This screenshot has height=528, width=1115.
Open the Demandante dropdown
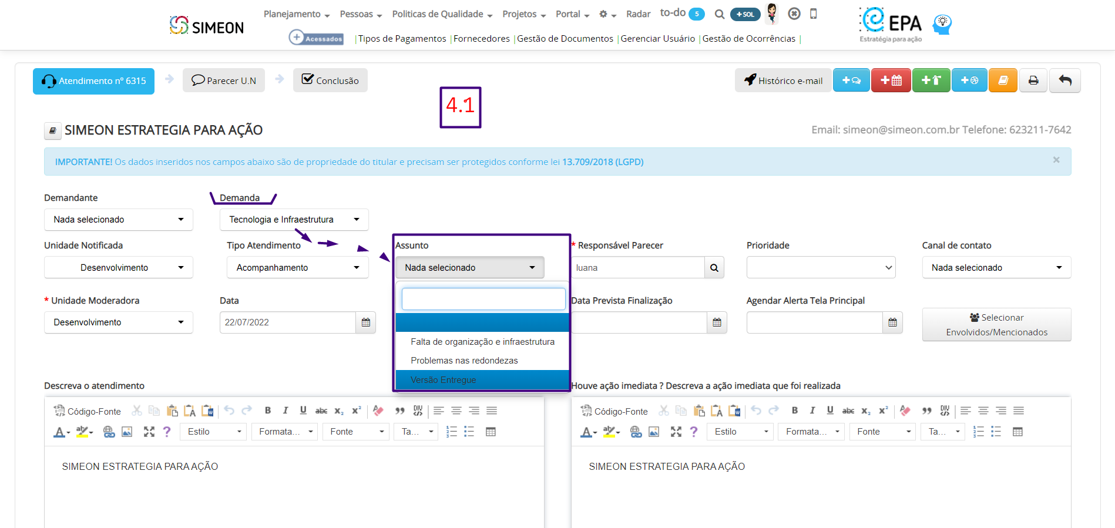pos(118,220)
